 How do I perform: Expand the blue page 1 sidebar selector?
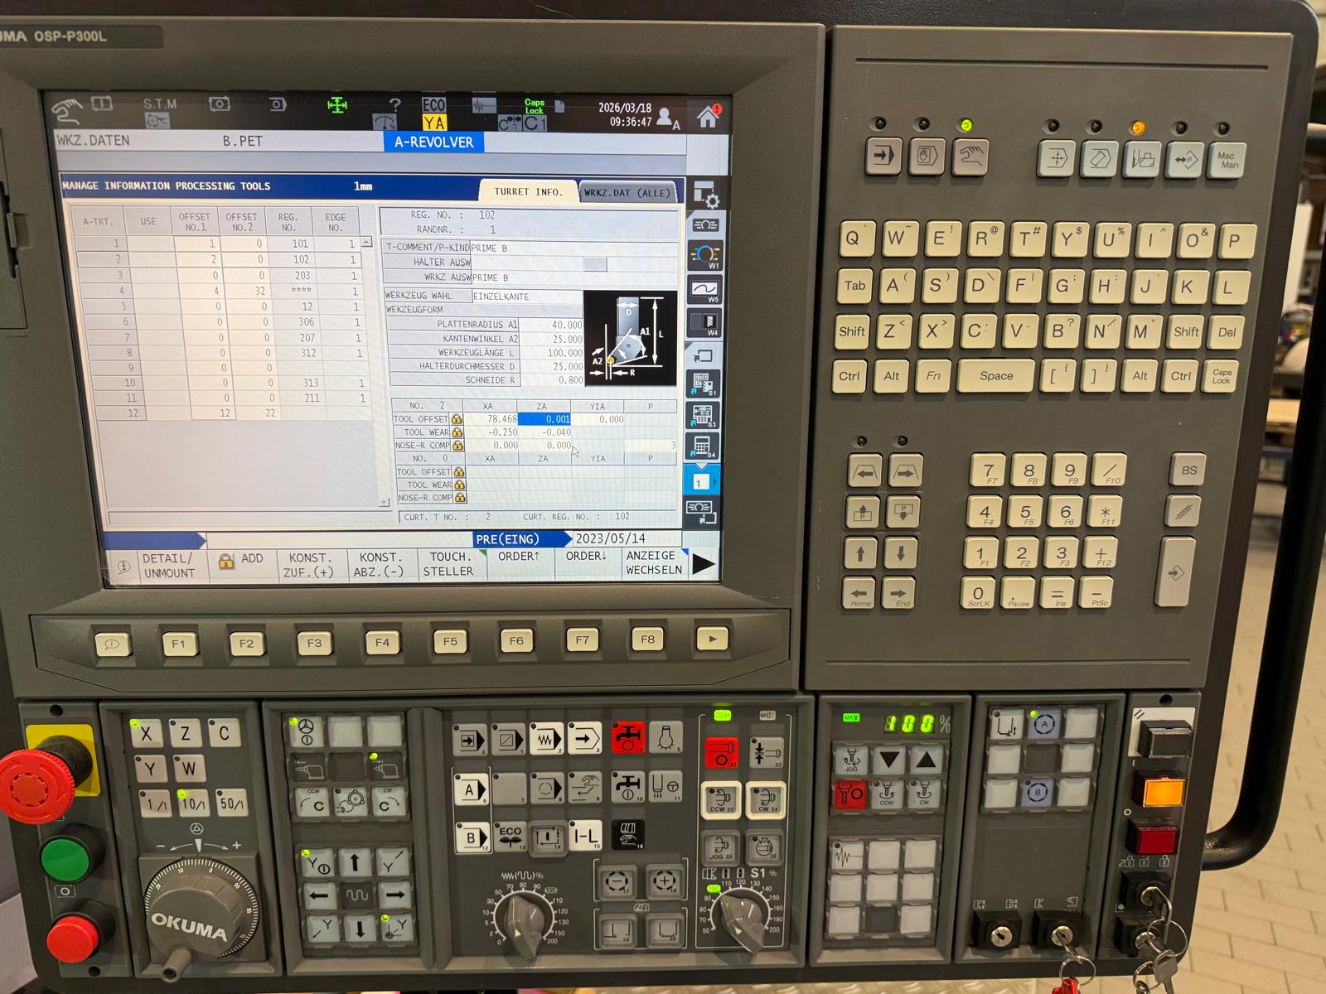click(702, 481)
